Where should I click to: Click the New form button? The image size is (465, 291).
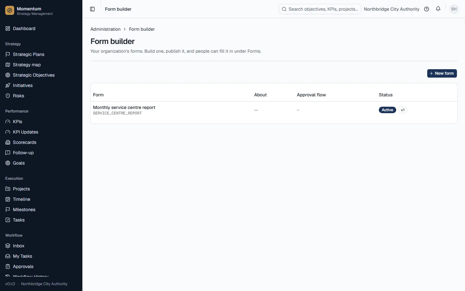pos(442,73)
